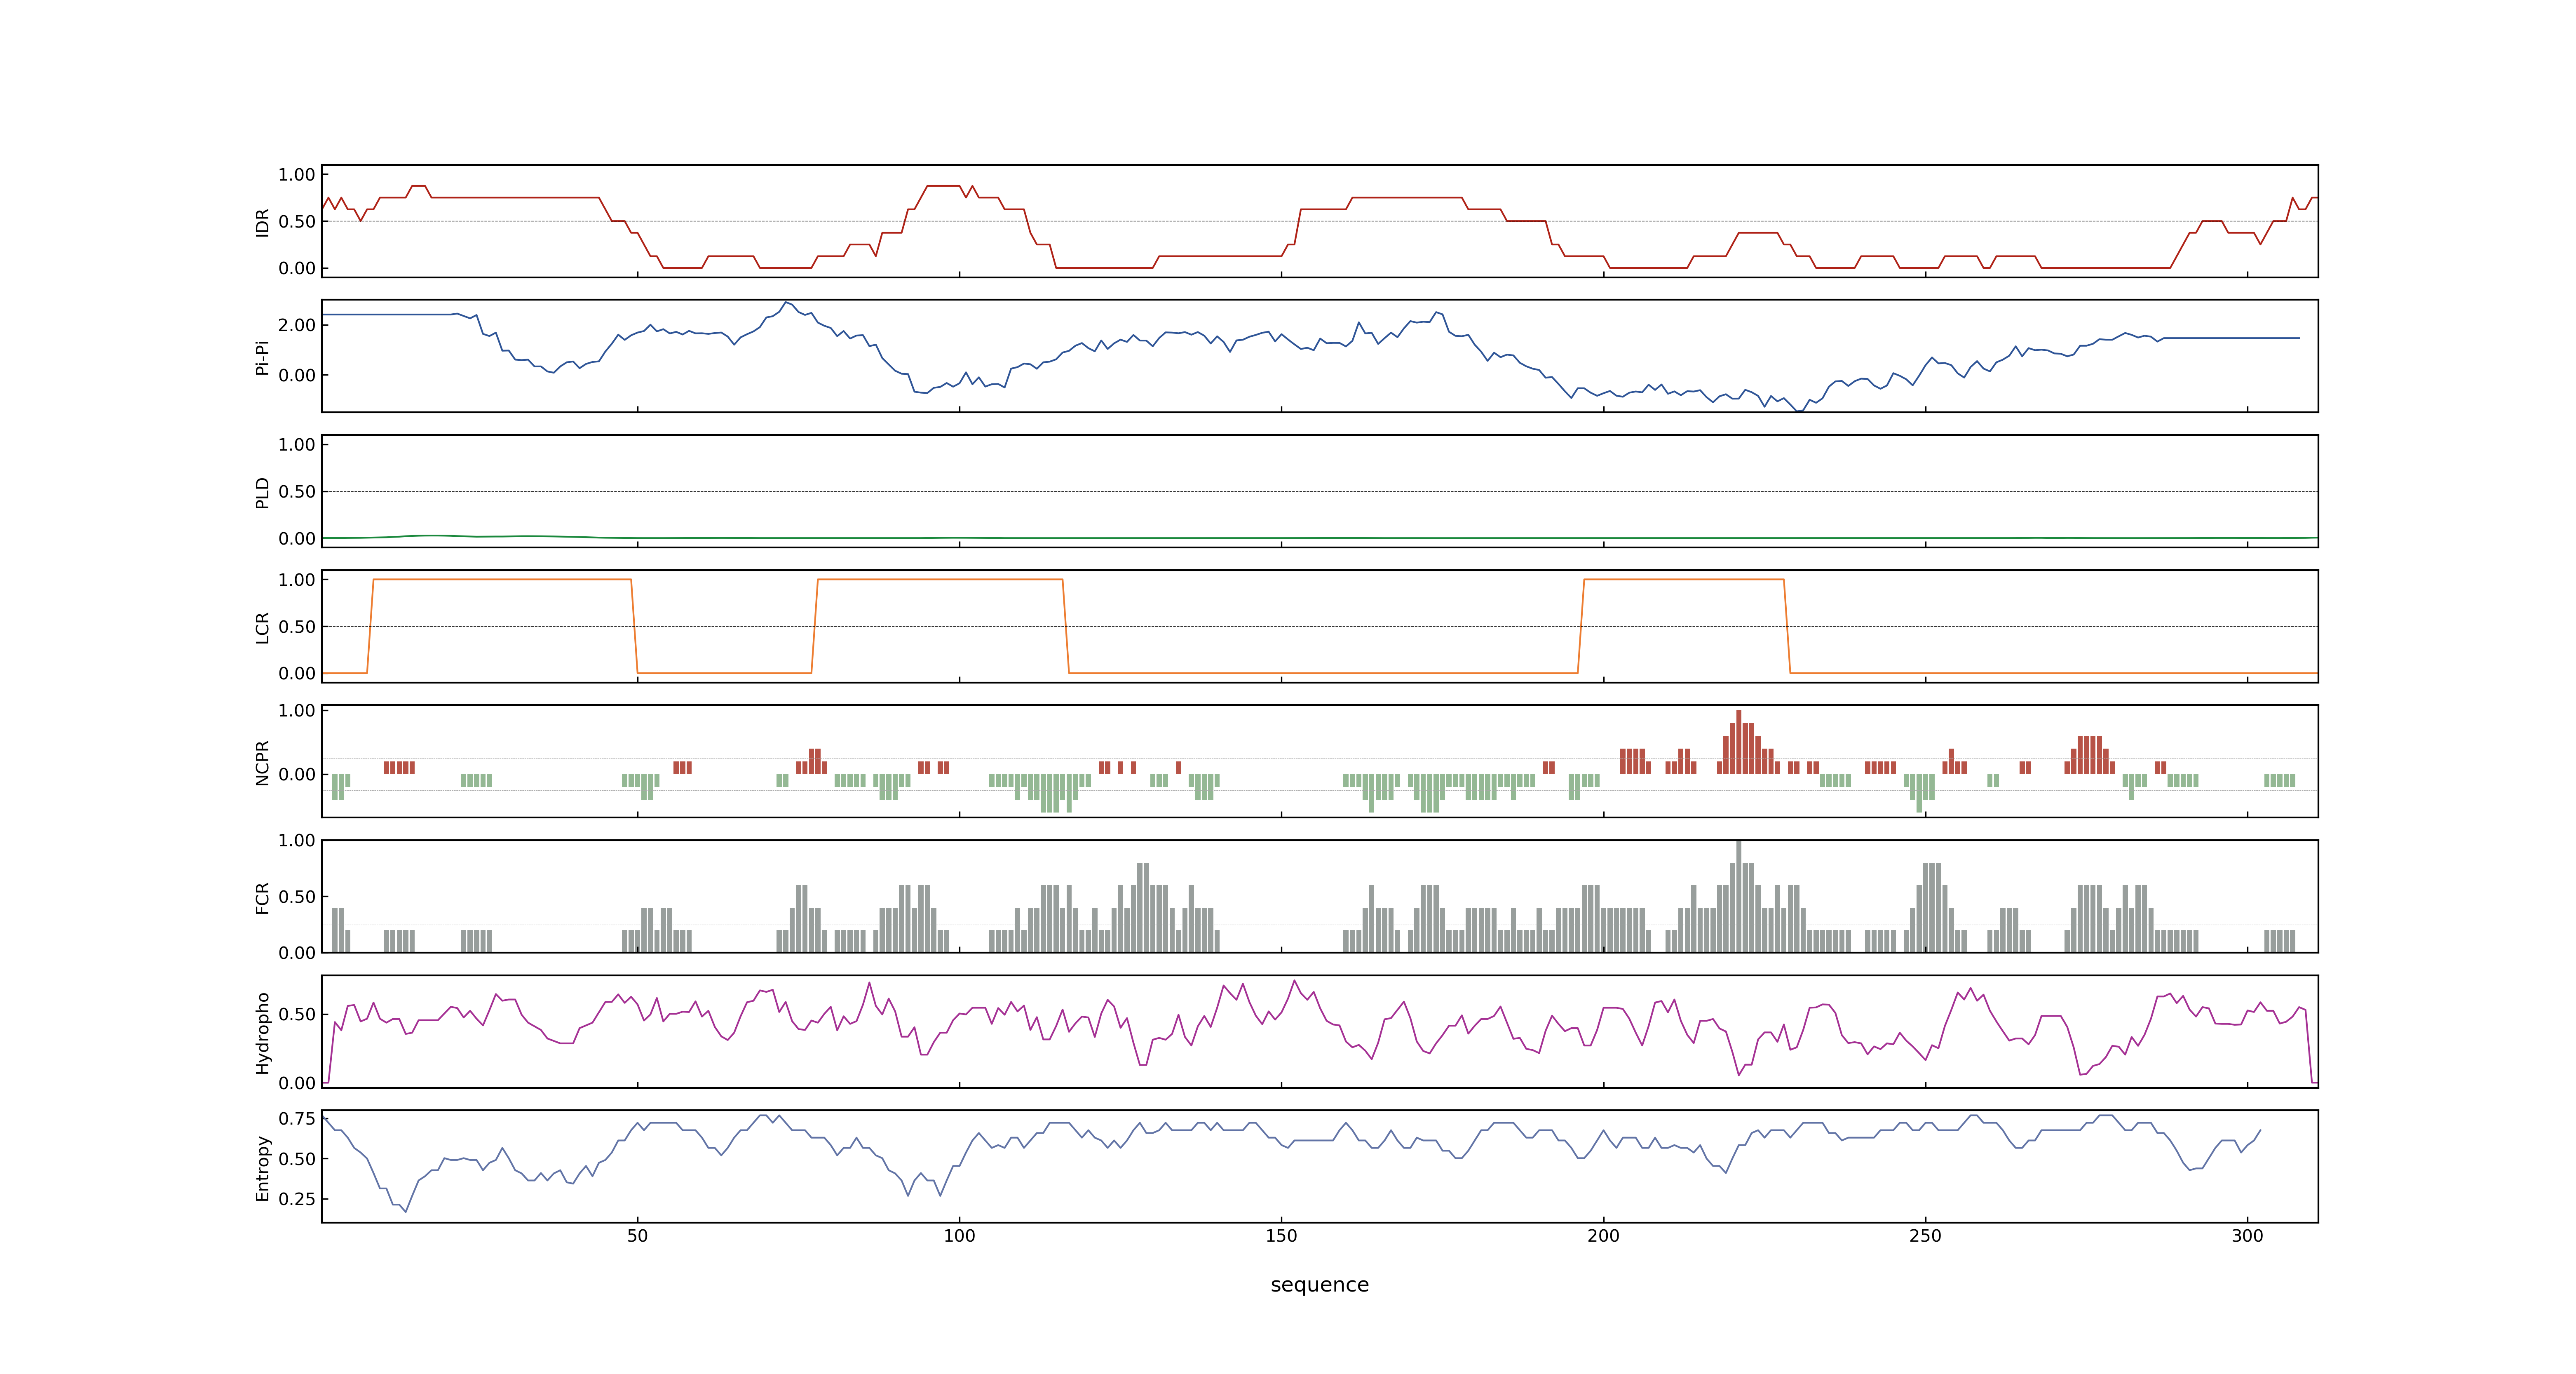This screenshot has height=1374, width=2576.
Task: Click the 1.00 tick on the LCR axis
Action: tap(297, 580)
